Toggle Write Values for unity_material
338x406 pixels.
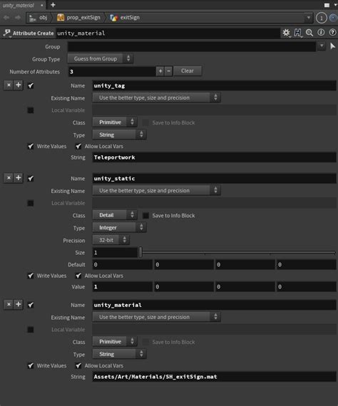[x=31, y=365]
